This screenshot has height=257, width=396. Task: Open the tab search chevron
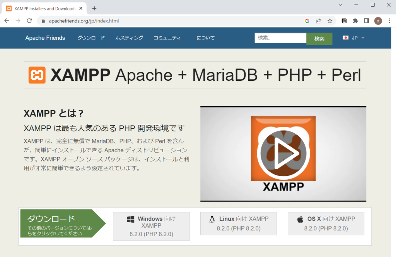(340, 5)
